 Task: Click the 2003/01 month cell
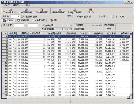pos(12,39)
